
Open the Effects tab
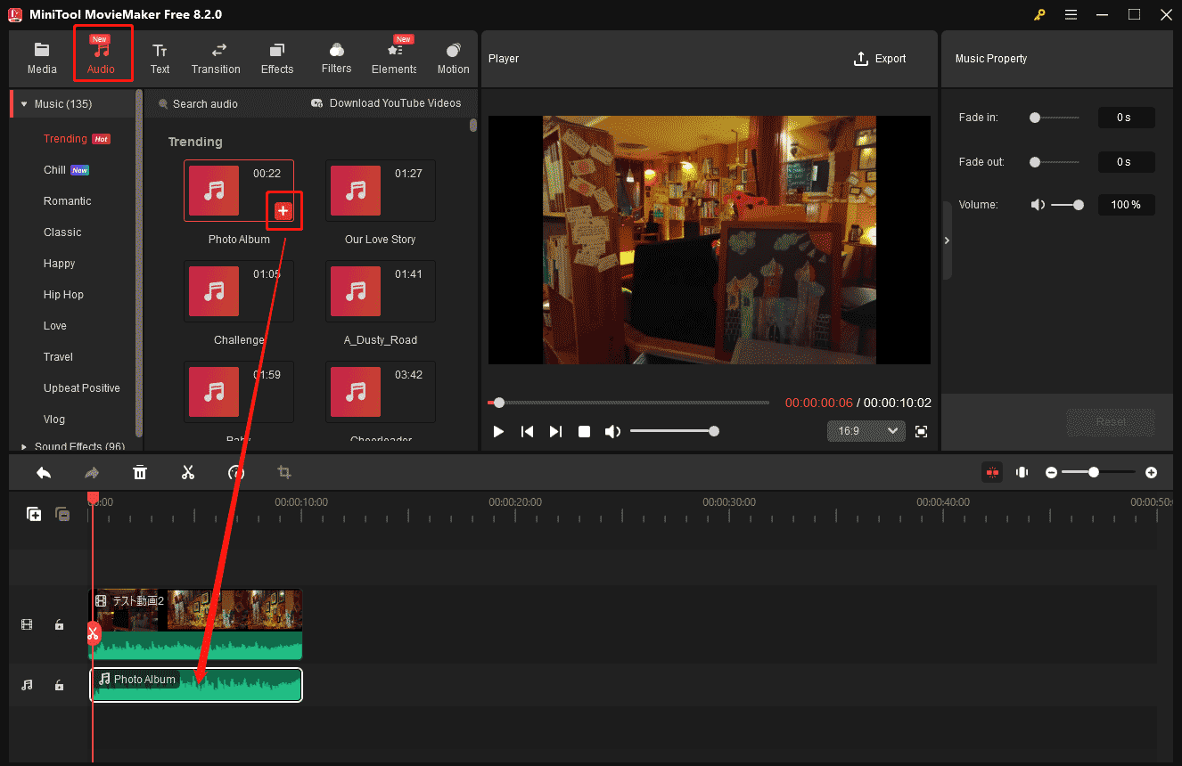pyautogui.click(x=277, y=59)
